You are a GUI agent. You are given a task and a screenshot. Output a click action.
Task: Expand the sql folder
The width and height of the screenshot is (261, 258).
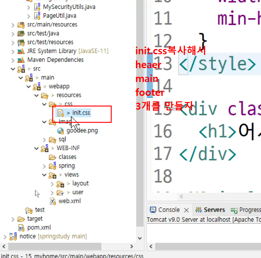tap(44, 140)
